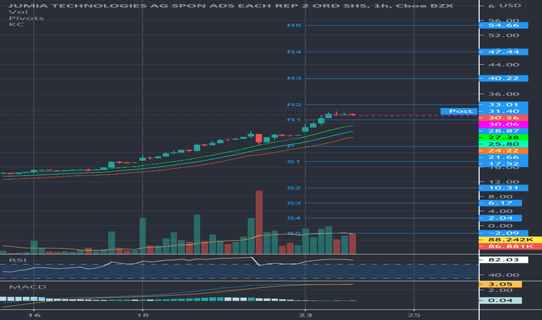Click the 6.17 price label
The width and height of the screenshot is (542, 320).
[500, 203]
